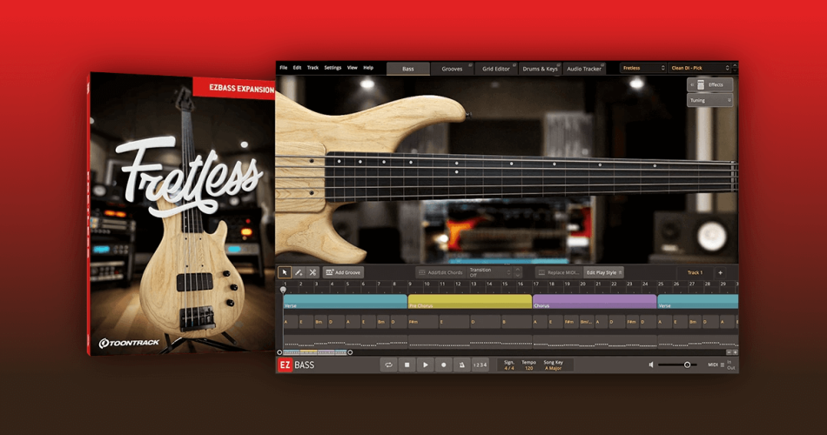Step the Transition value up or down

coord(517,272)
